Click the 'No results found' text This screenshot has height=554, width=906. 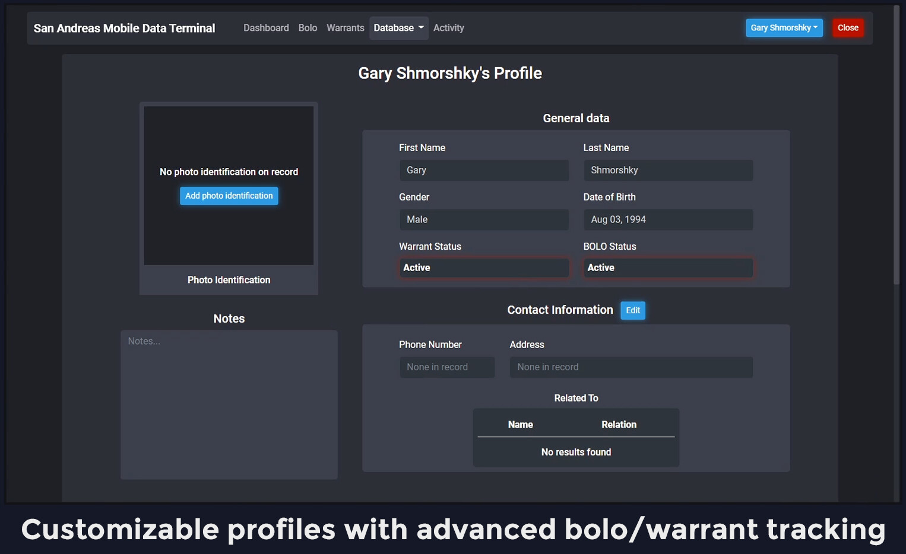576,452
